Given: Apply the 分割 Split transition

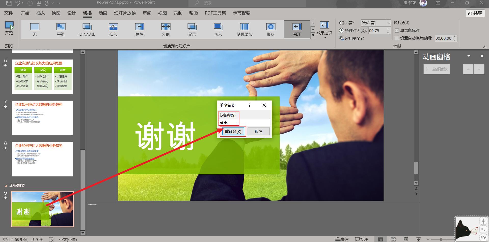Looking at the screenshot, I should tap(166, 29).
